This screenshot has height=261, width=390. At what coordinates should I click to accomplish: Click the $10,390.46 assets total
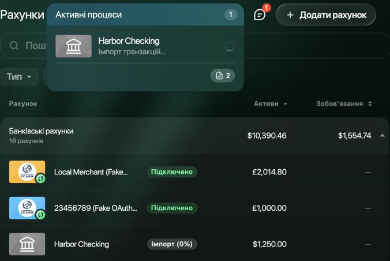pos(267,136)
